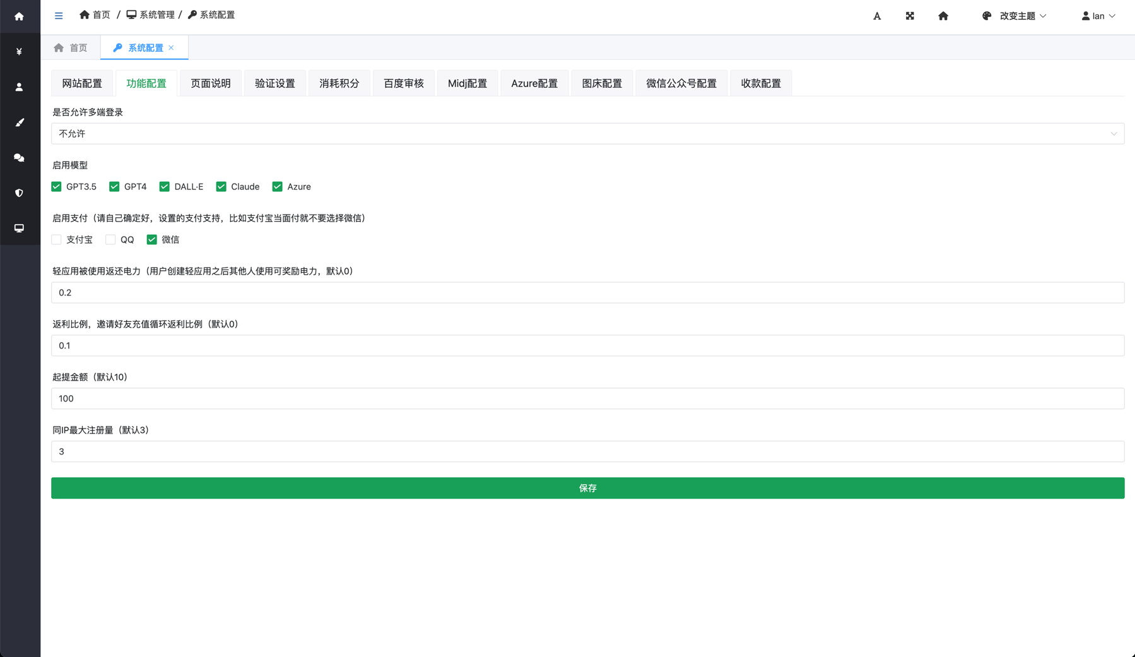Switch to the 网站配置 tab
This screenshot has height=657, width=1135.
click(x=82, y=83)
